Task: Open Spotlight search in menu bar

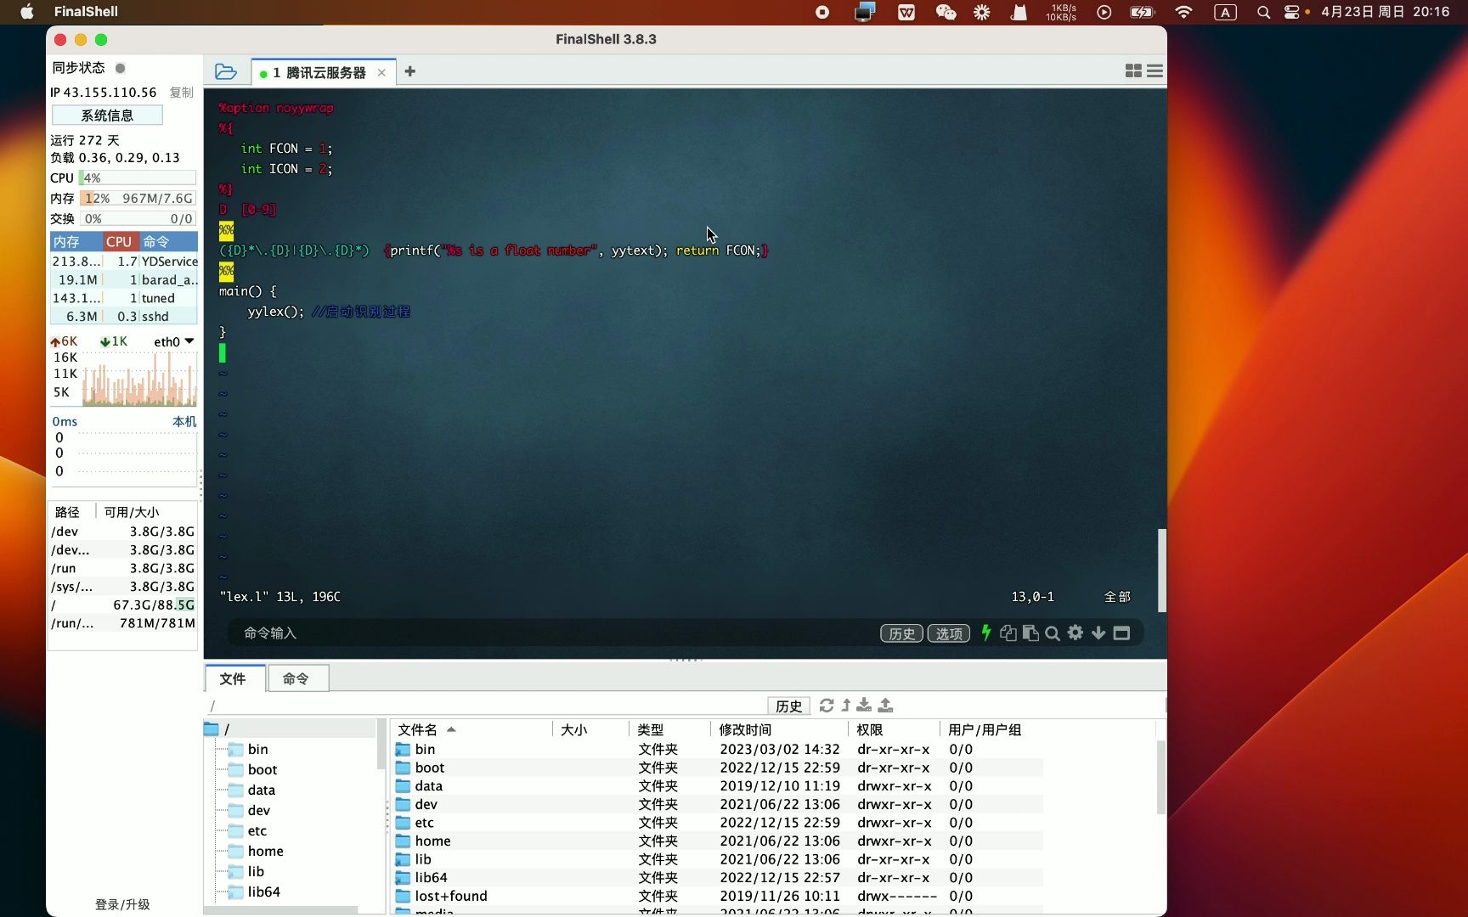Action: pyautogui.click(x=1263, y=12)
